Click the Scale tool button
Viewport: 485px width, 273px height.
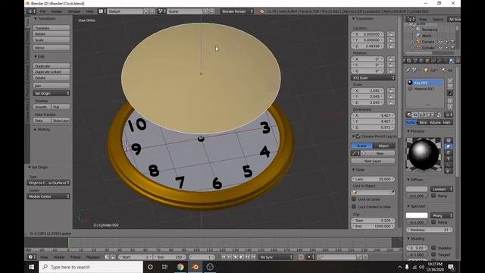pyautogui.click(x=51, y=40)
